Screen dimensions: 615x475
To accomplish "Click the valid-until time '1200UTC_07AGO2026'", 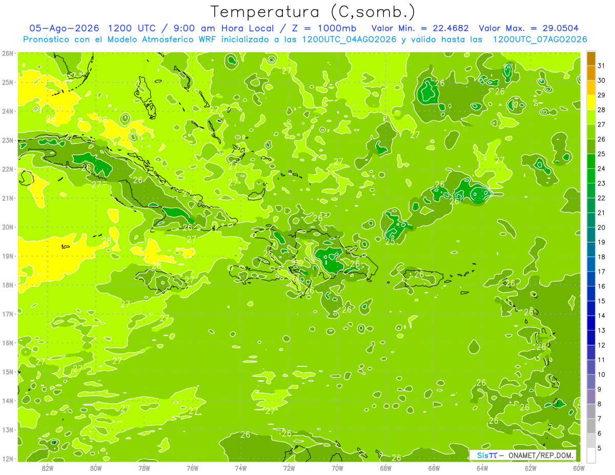I will pos(540,39).
